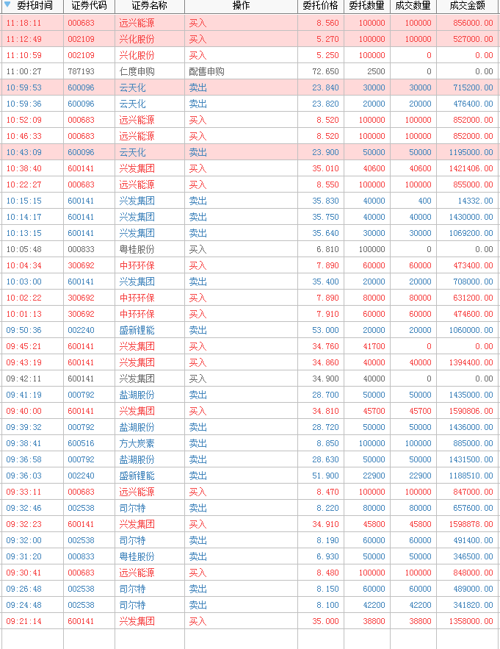Screen dimensions: 500x649
Task: Select quantity 42200 in 委托数量 column
Action: (x=374, y=604)
